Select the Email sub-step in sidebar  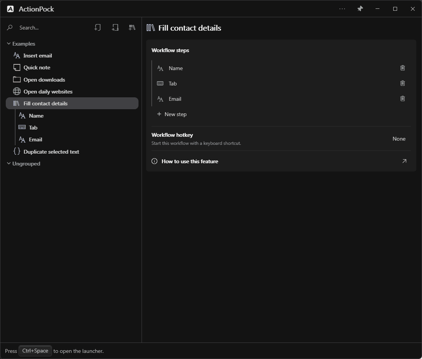point(77,139)
